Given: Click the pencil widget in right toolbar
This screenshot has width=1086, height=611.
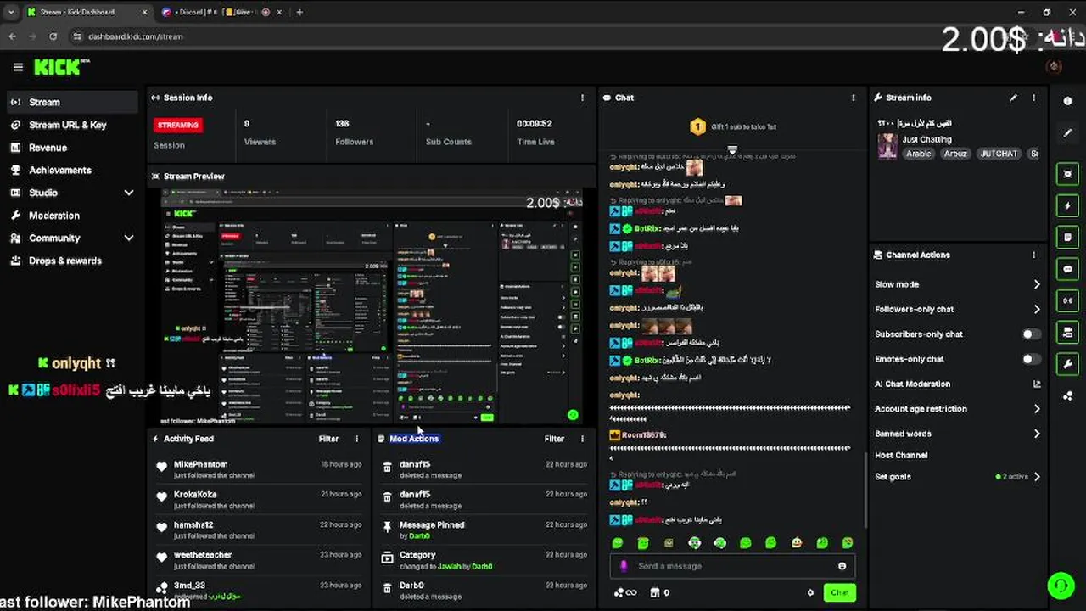Looking at the screenshot, I should tap(1067, 133).
